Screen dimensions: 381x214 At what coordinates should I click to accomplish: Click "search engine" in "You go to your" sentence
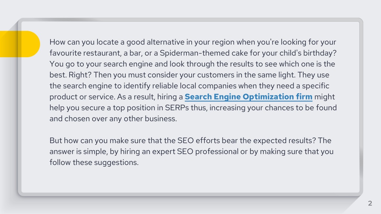coord(127,64)
